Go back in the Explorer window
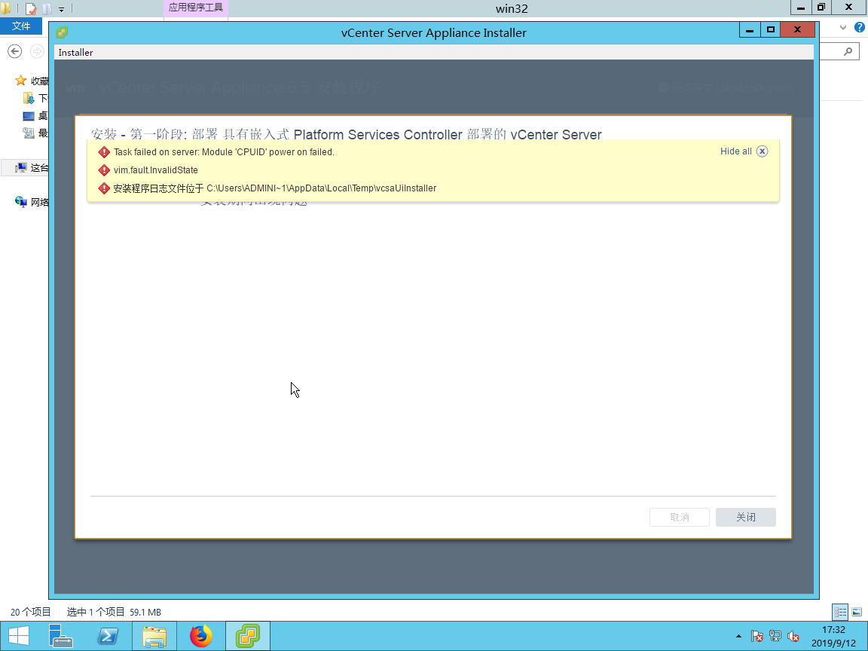This screenshot has height=651, width=868. click(15, 51)
